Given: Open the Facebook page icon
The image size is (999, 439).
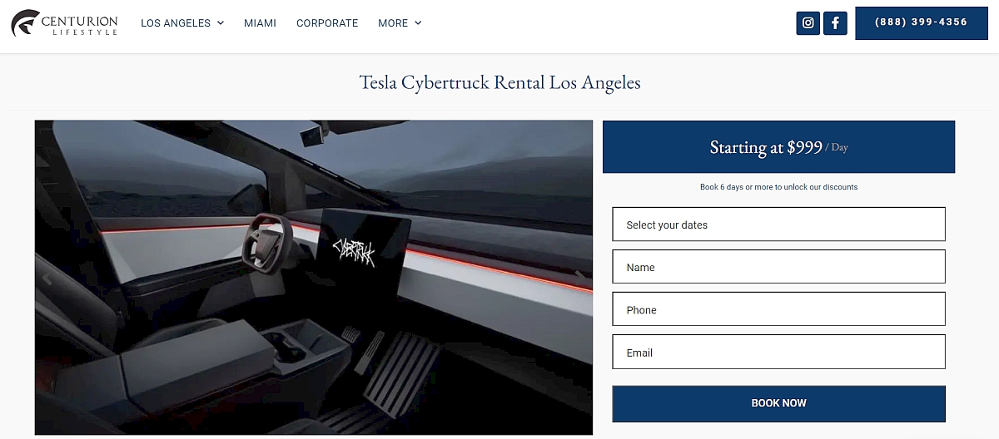Looking at the screenshot, I should 835,23.
